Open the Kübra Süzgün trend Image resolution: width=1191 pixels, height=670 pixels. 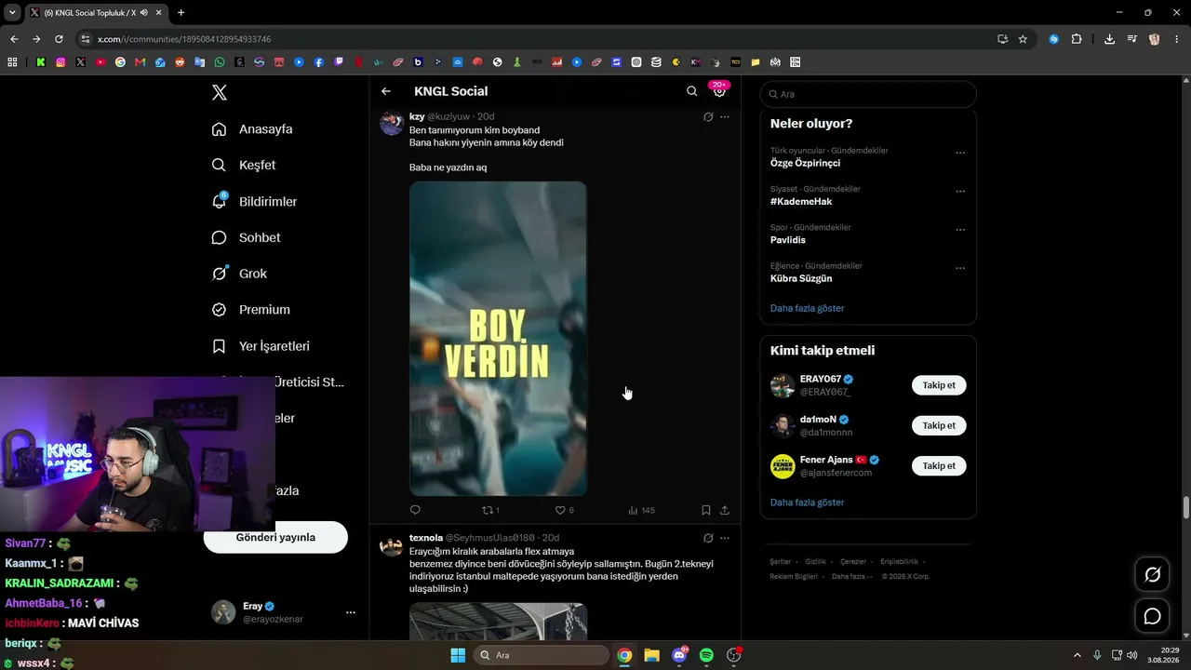[801, 278]
